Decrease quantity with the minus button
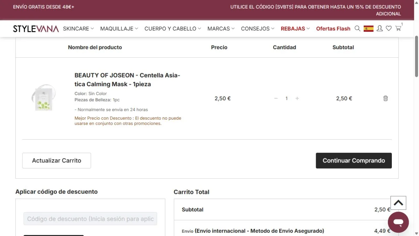419x236 pixels. pos(276,98)
